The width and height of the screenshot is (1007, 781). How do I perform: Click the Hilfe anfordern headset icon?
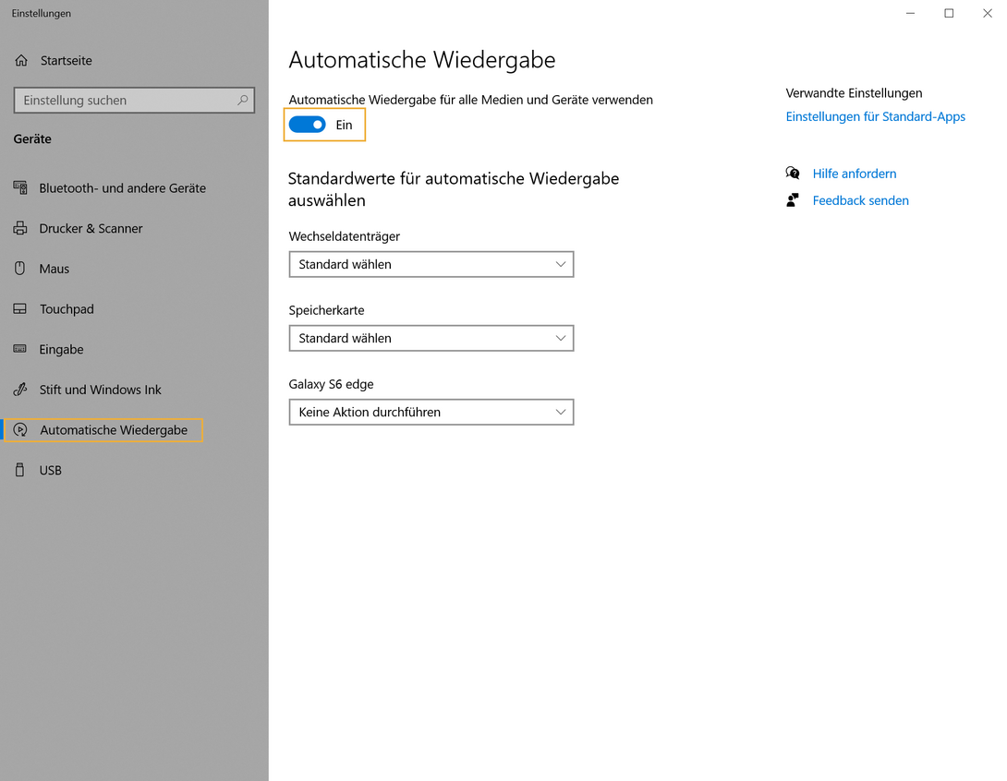point(793,173)
